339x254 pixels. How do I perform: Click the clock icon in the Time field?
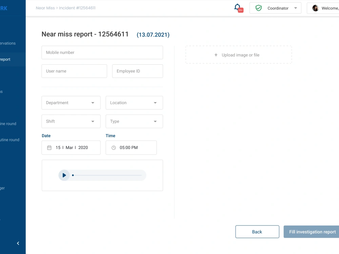point(114,147)
